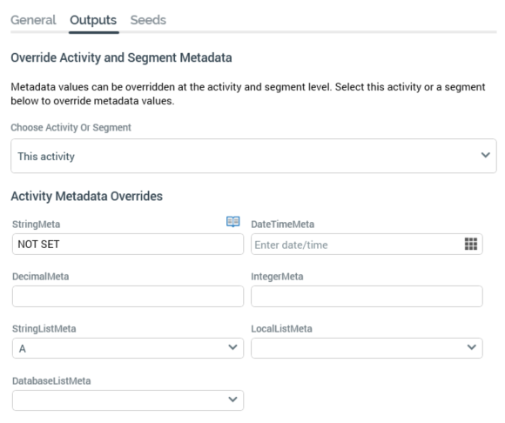Open the DateTimeMeta calendar grid icon

pyautogui.click(x=470, y=244)
